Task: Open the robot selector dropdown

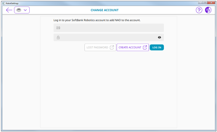Action: 22,10
